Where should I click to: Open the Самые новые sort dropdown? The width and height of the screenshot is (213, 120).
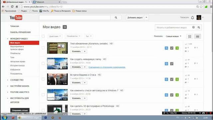(173, 36)
